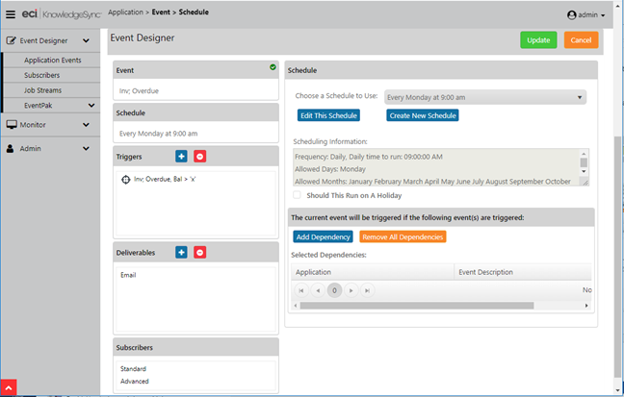This screenshot has height=397, width=624.
Task: Expand the EventPak submenu
Action: pyautogui.click(x=91, y=106)
